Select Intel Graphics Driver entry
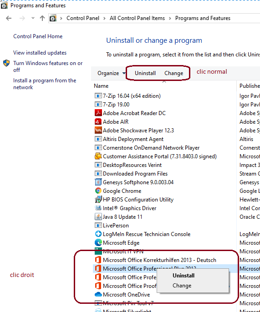Viewport: 260px width, 312px height. pos(129,208)
